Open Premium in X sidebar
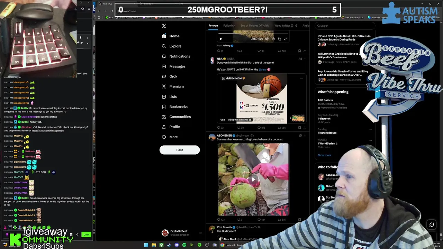This screenshot has width=443, height=249. tap(173, 86)
